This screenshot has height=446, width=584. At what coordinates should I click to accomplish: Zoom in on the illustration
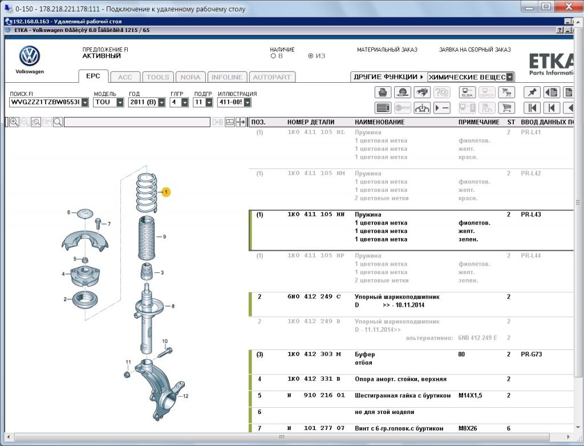pos(14,122)
